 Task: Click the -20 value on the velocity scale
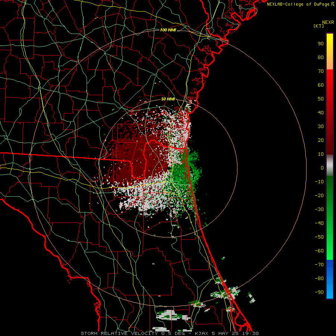coord(319,196)
